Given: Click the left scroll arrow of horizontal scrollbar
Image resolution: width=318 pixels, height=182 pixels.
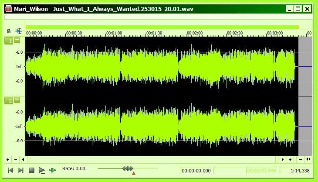Looking at the screenshot, I should tap(23, 160).
